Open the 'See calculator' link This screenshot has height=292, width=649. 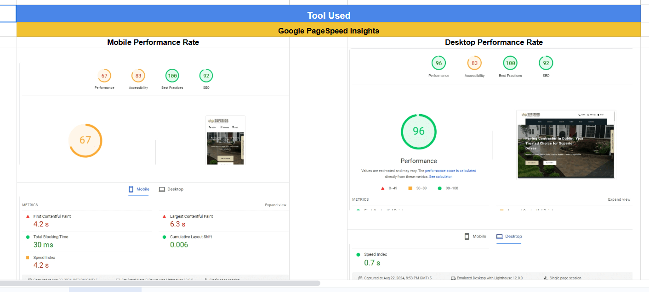tap(440, 176)
